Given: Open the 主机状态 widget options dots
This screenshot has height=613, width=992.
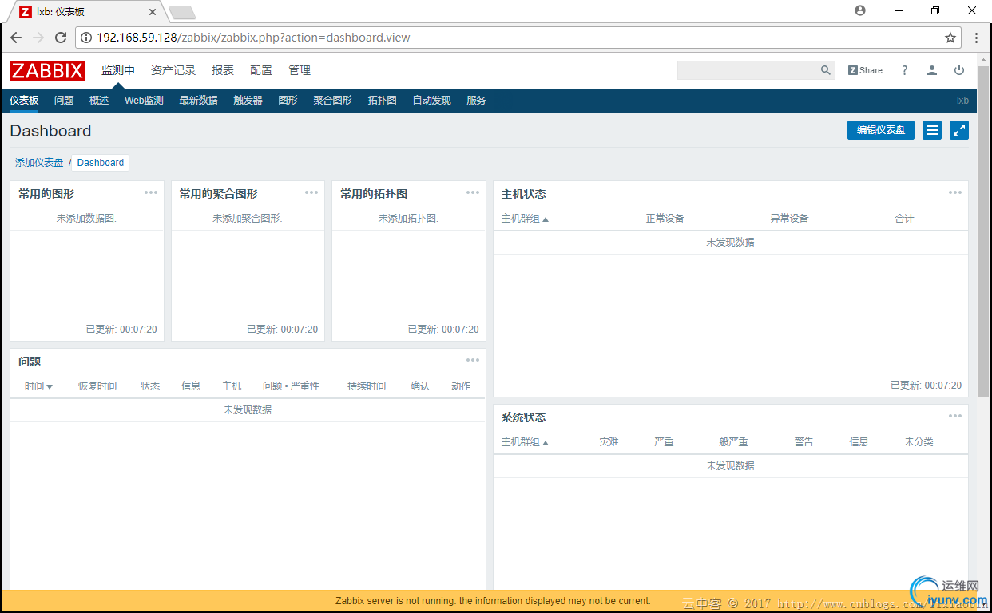Looking at the screenshot, I should click(955, 192).
